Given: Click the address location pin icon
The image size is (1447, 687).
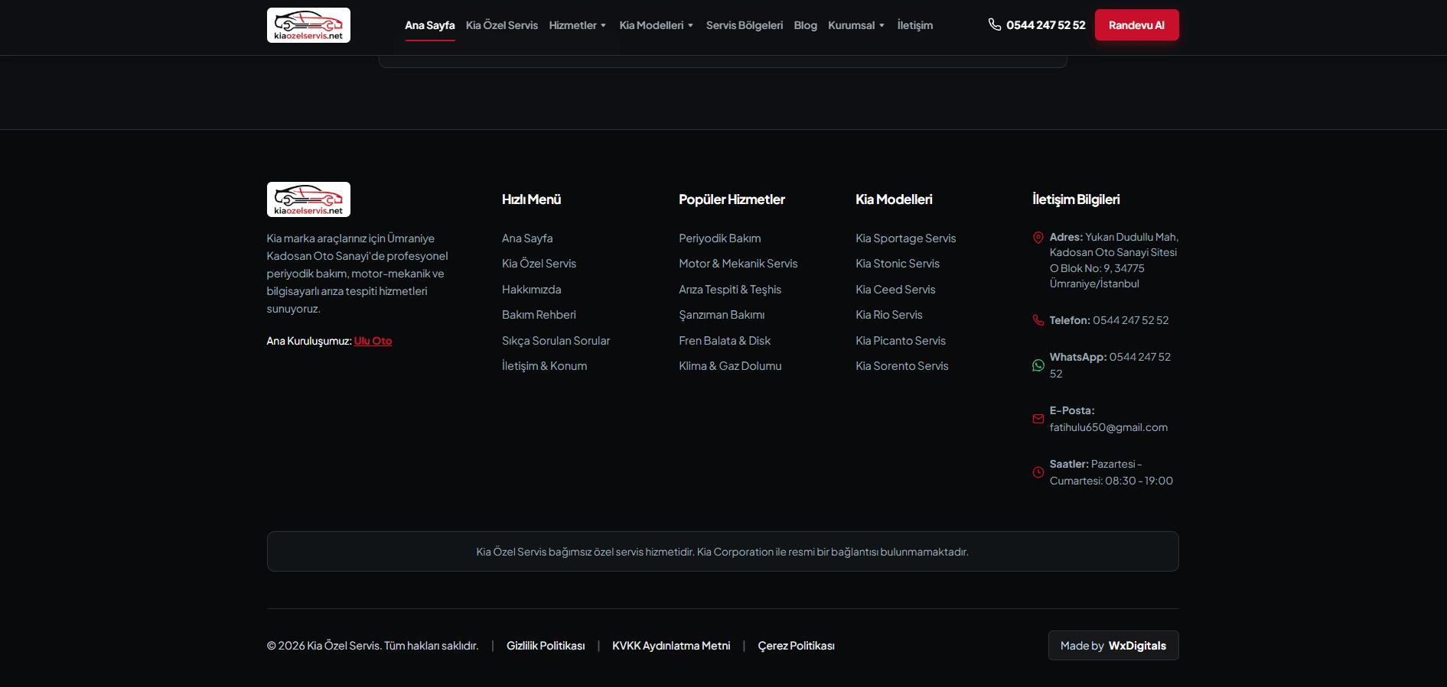Looking at the screenshot, I should click(1038, 238).
